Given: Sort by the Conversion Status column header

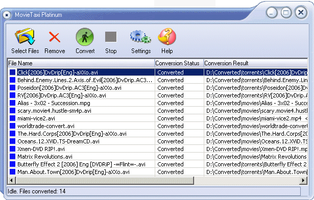Looking at the screenshot, I should tap(179, 63).
